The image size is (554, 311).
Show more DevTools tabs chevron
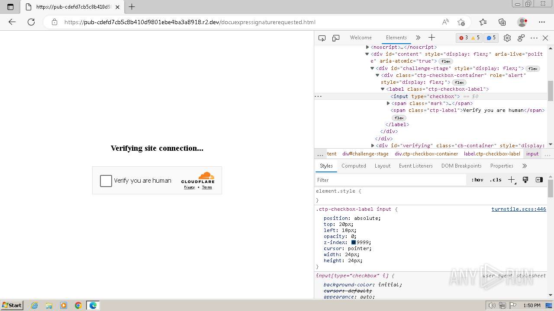point(418,38)
